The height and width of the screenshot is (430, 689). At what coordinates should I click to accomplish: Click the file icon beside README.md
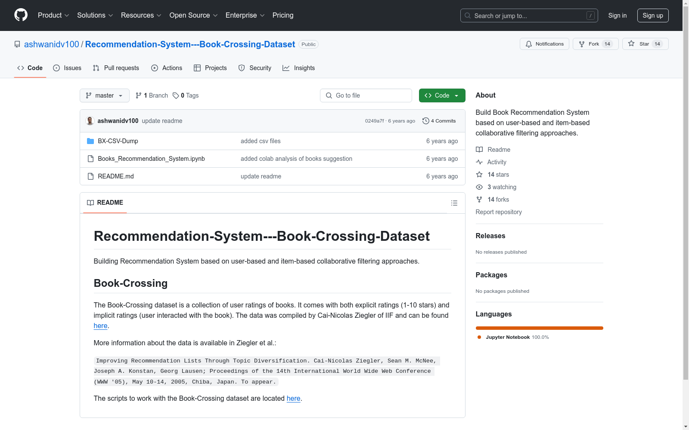coord(90,176)
